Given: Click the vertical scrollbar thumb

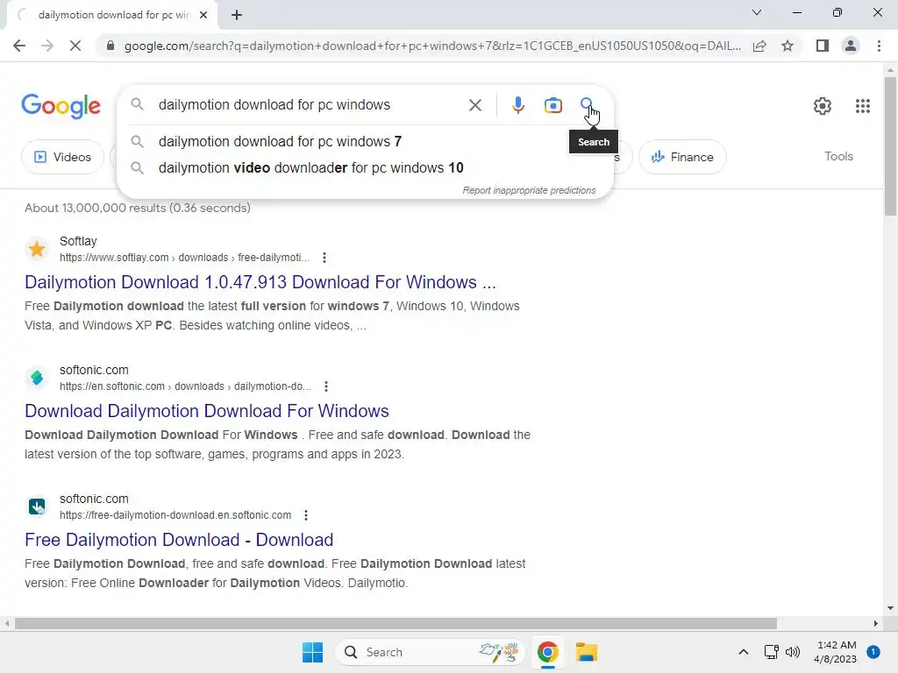Looking at the screenshot, I should click(890, 146).
